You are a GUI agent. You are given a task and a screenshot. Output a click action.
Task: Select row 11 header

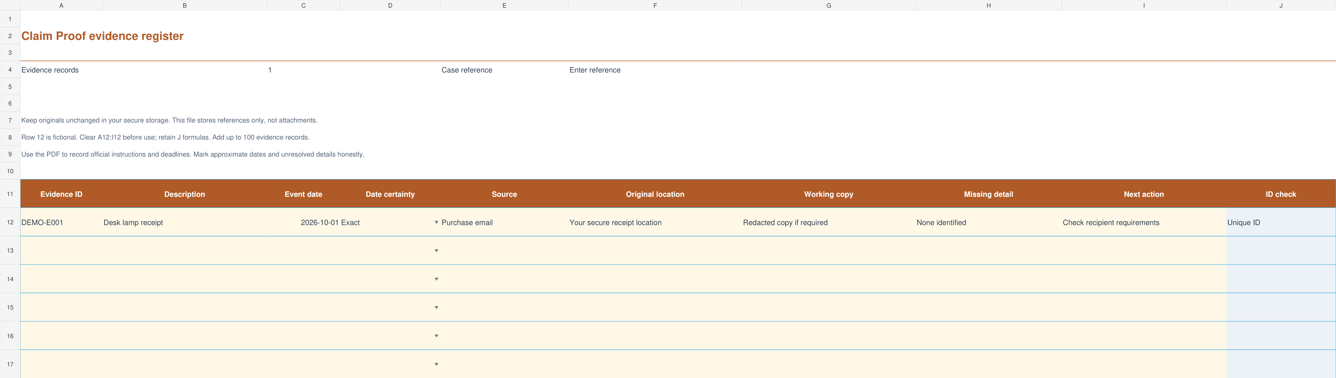[x=10, y=194]
